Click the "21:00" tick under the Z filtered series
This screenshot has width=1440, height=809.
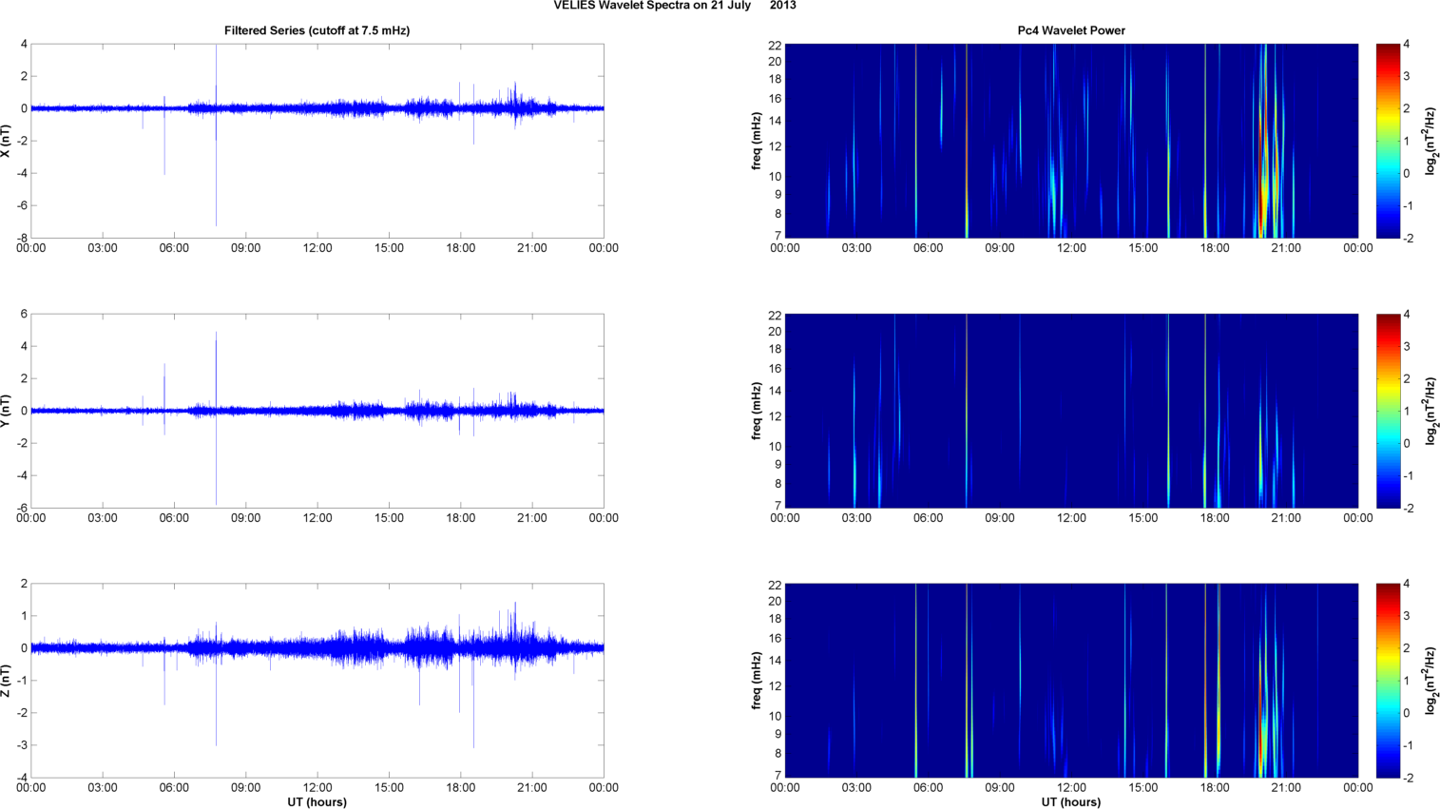pyautogui.click(x=532, y=787)
